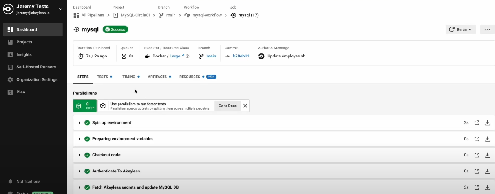Click the mysql (17) job breadcrumb
Image resolution: width=495 pixels, height=194 pixels.
[x=245, y=15]
